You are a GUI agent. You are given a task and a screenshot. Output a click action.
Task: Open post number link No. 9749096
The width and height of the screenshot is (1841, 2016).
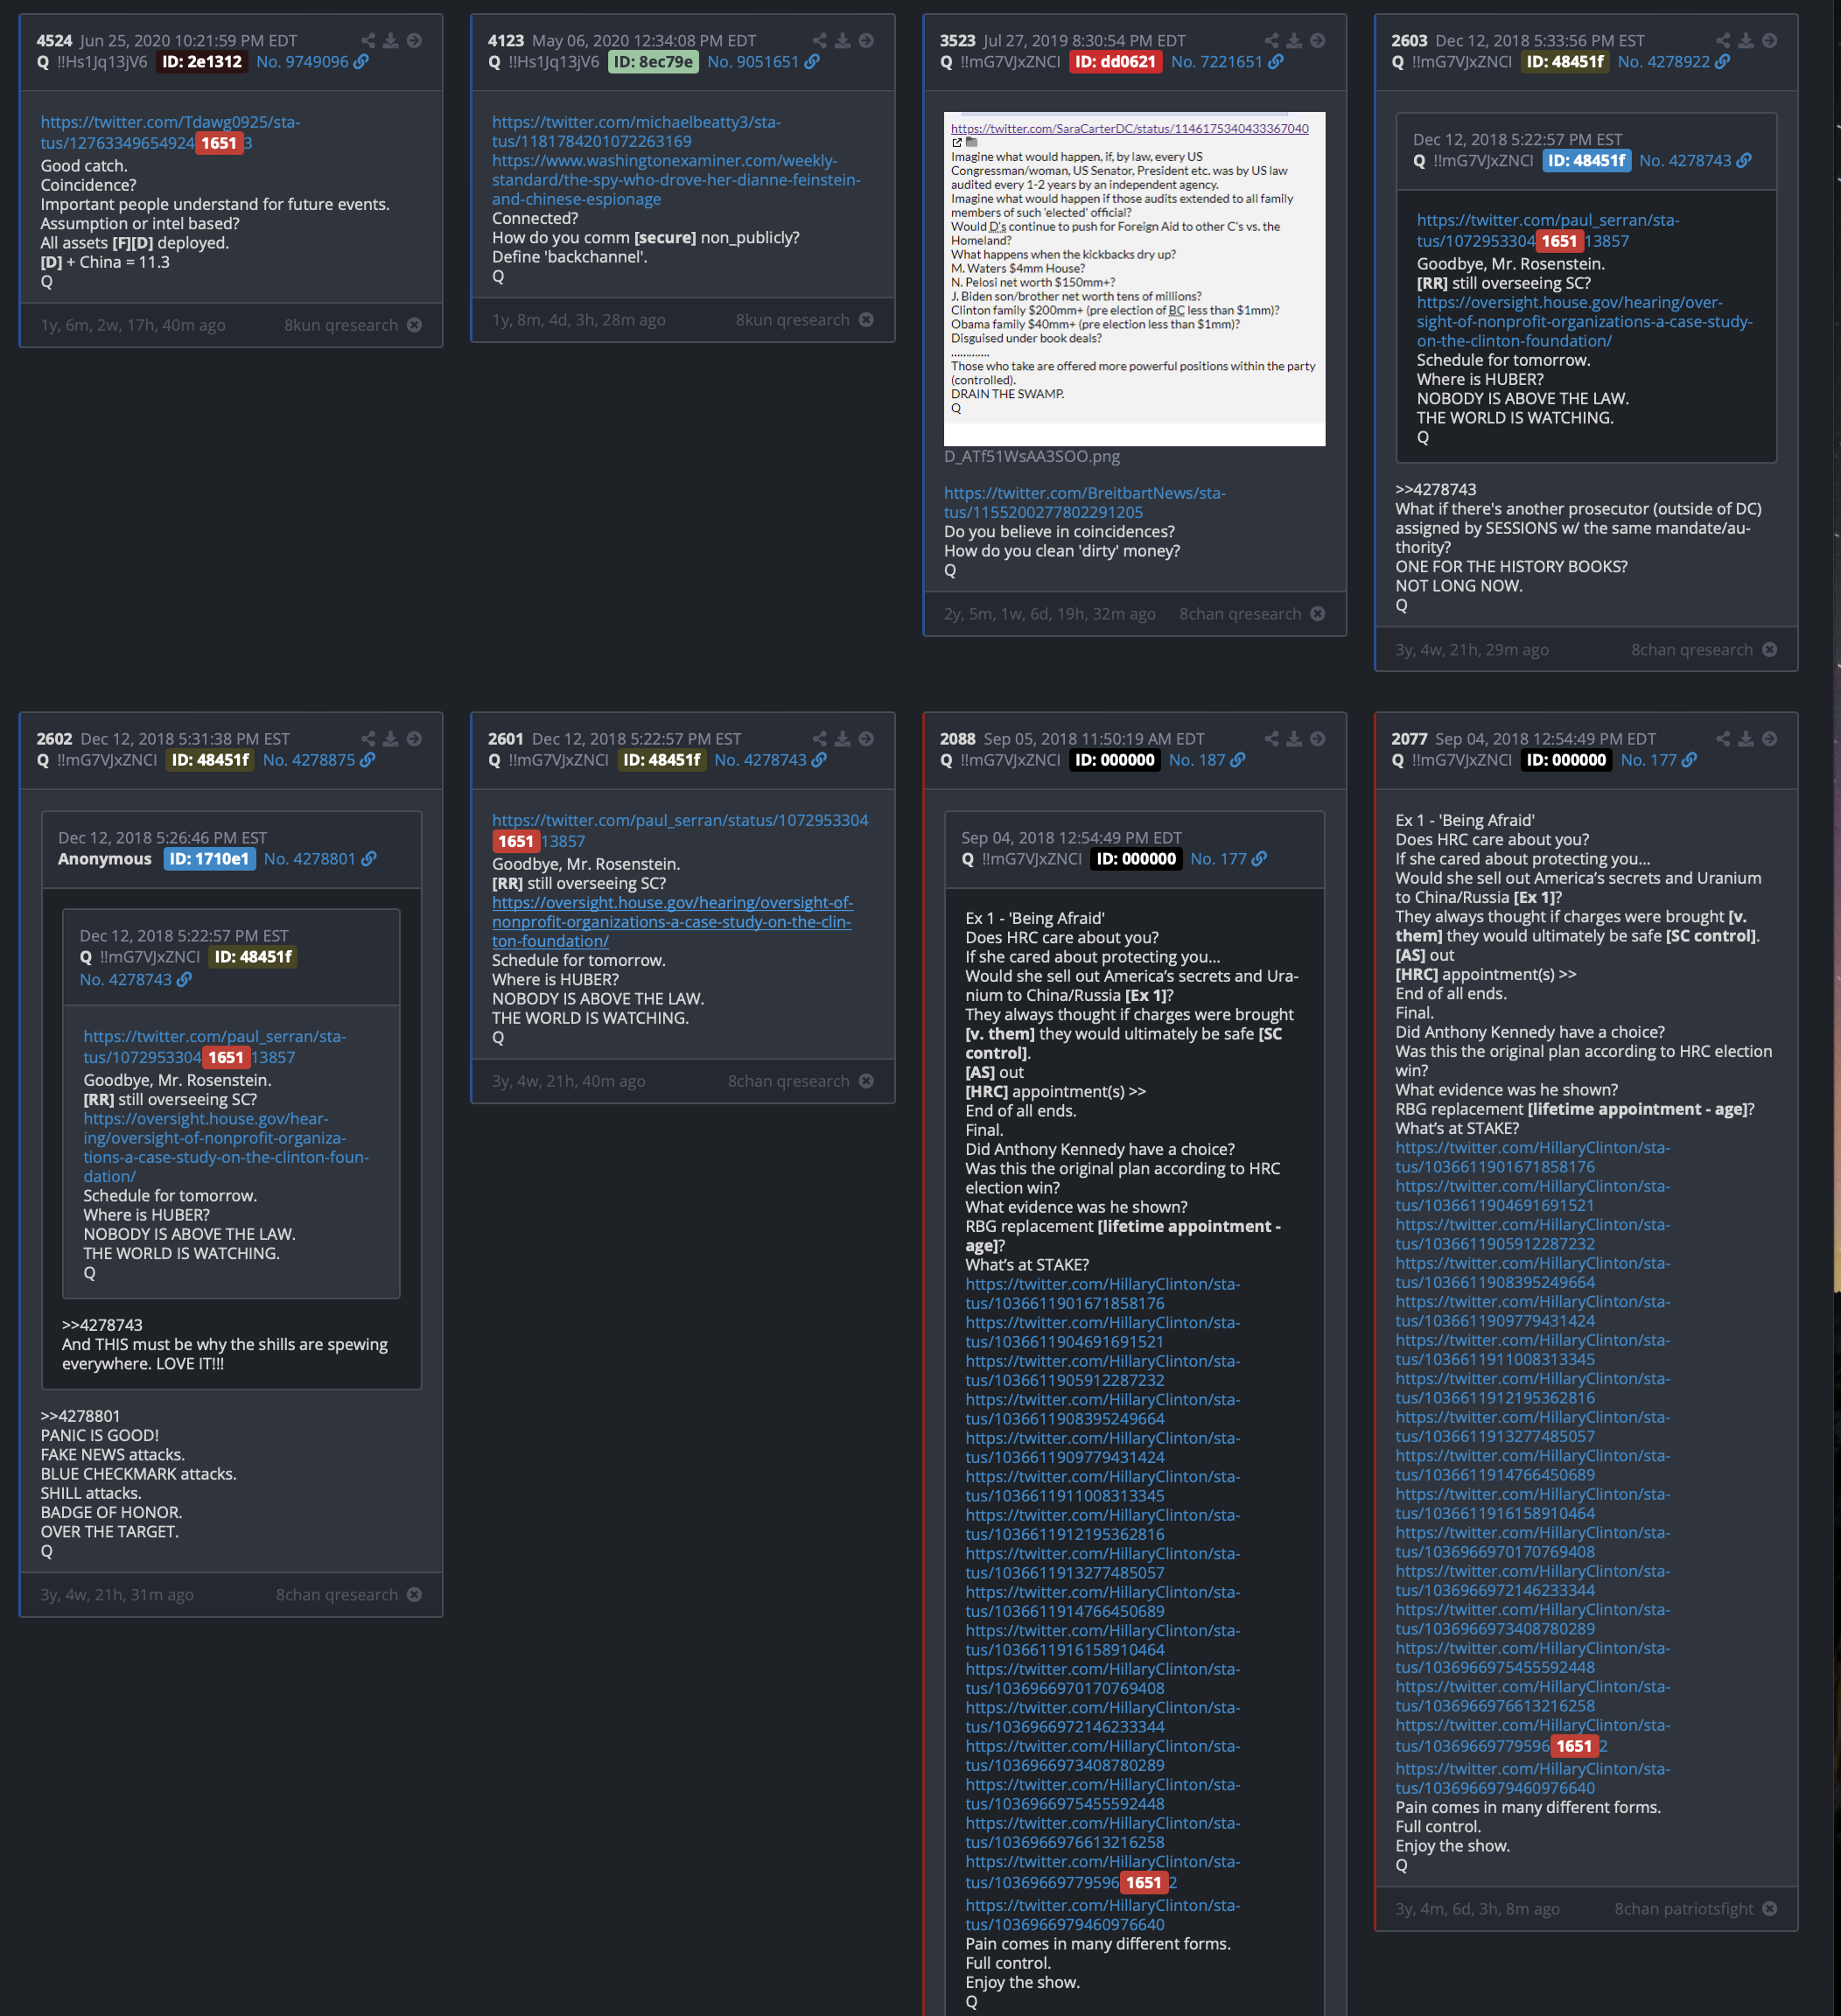302,62
